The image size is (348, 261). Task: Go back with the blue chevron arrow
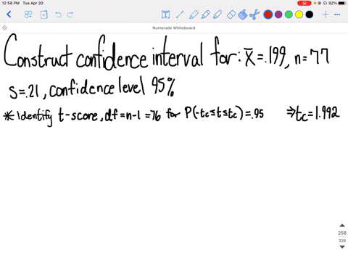coord(9,14)
